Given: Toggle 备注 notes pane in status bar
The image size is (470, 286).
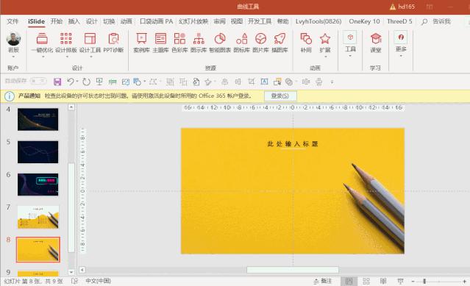Looking at the screenshot, I should pos(322,281).
